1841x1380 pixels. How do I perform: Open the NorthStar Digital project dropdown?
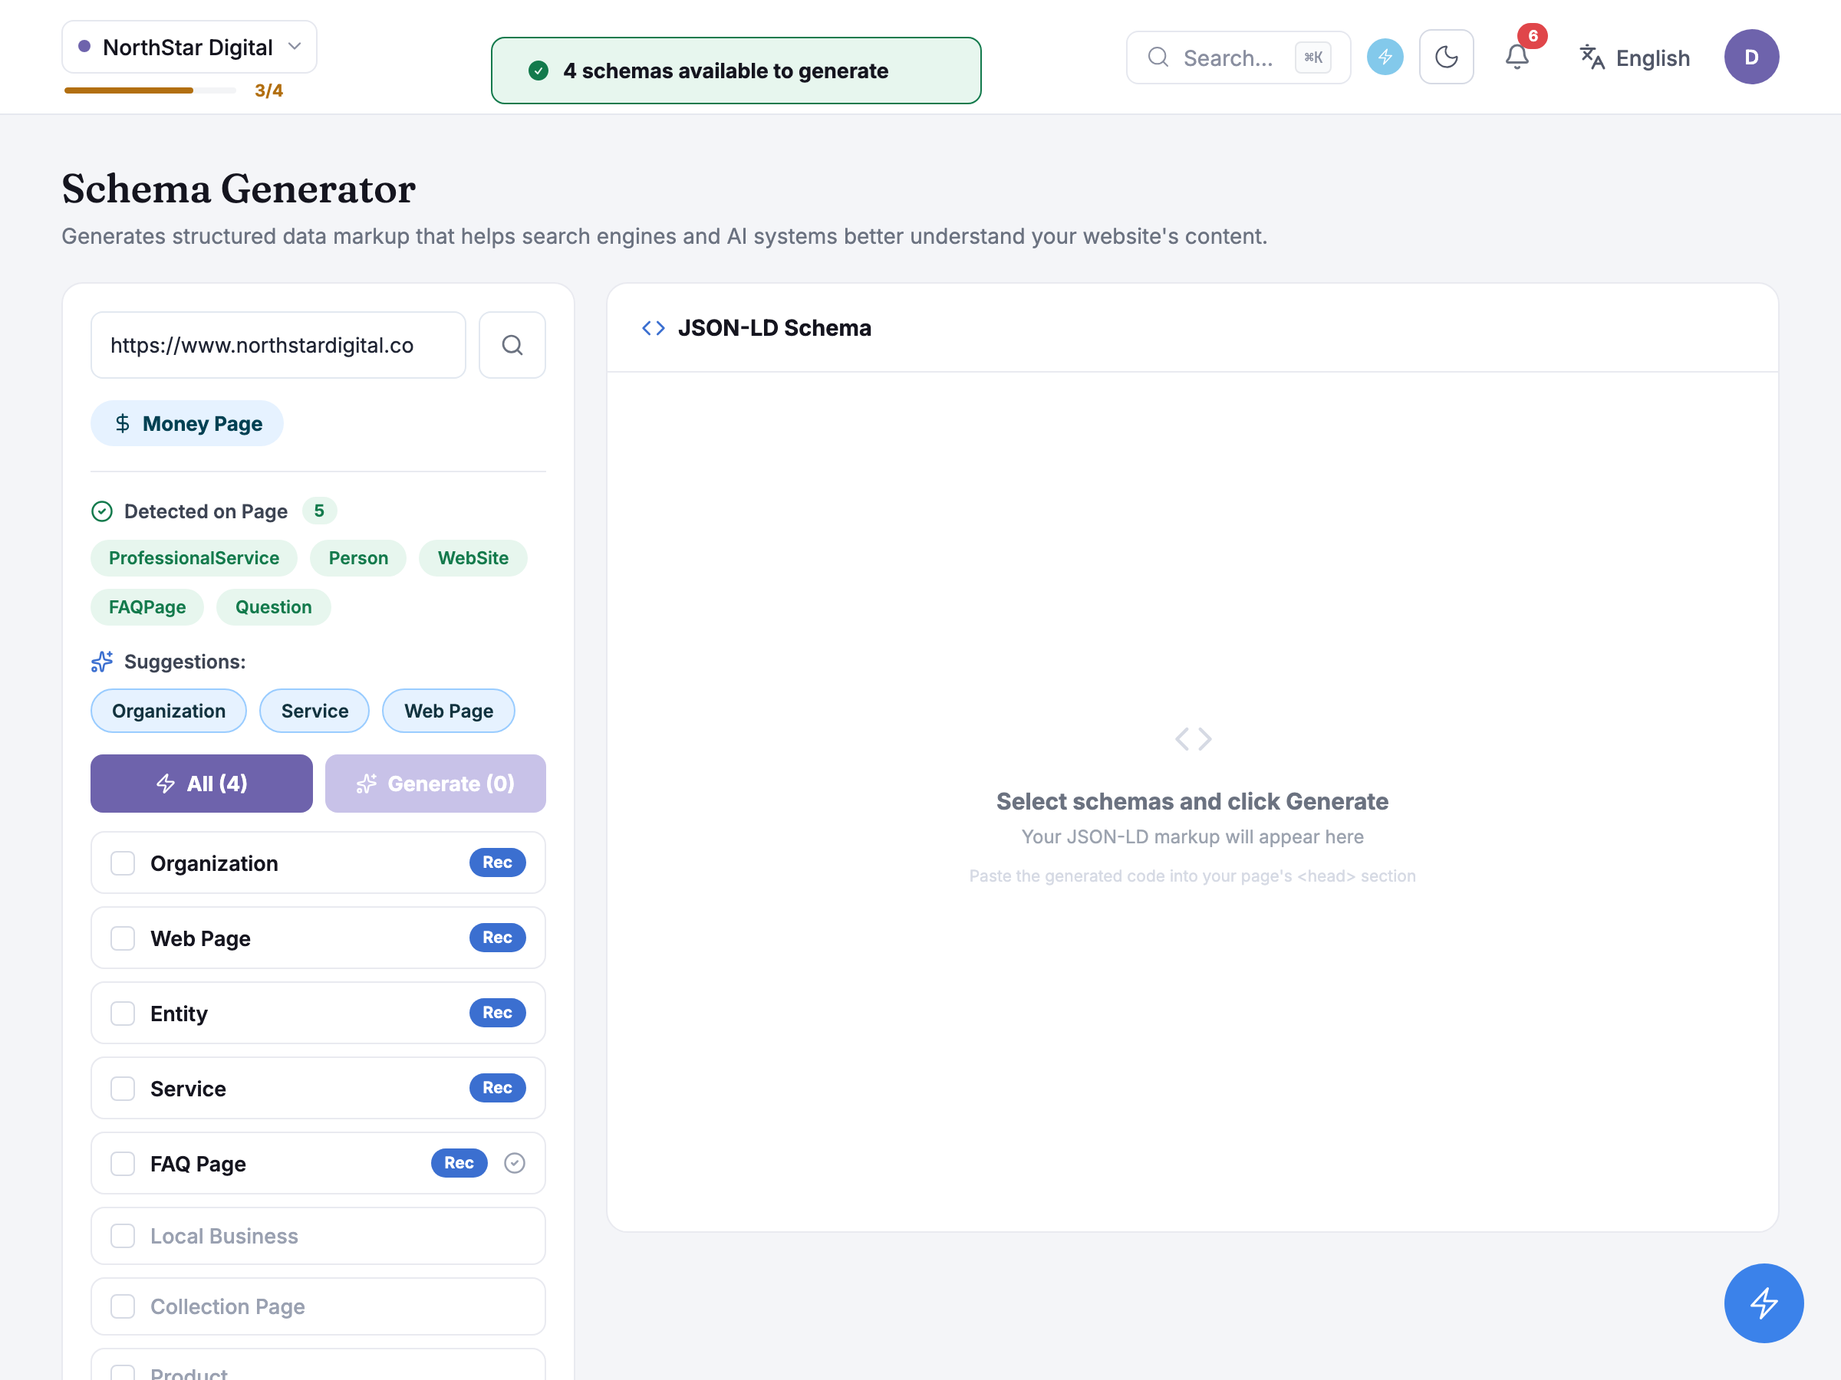(189, 47)
